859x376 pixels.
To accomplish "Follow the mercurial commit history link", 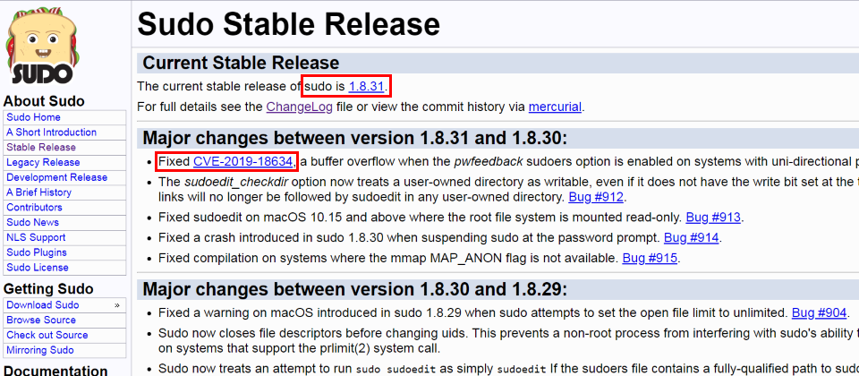I will pos(555,107).
